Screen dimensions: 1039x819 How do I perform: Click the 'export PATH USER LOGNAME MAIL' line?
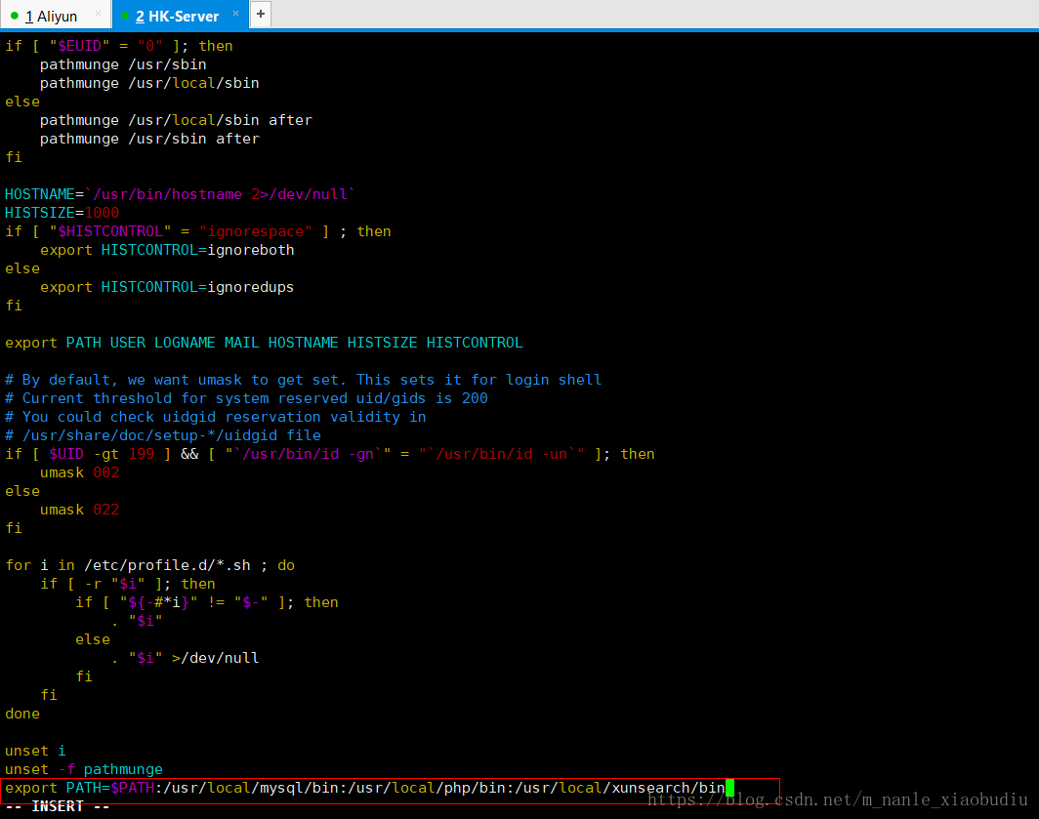pyautogui.click(x=264, y=343)
